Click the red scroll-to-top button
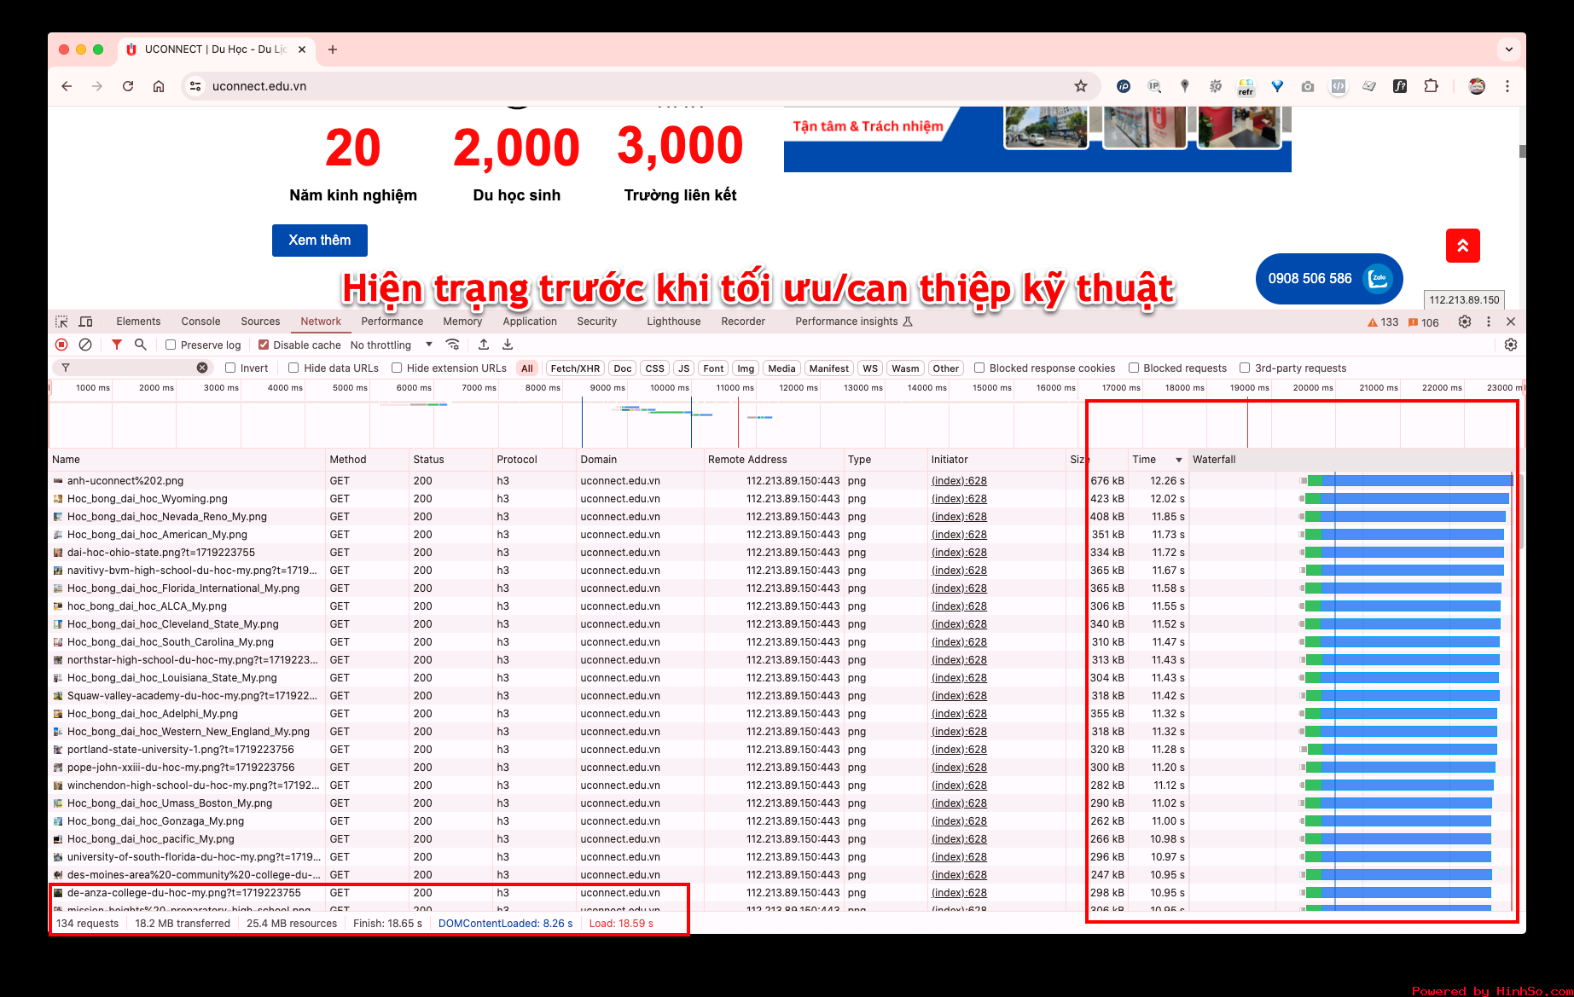1574x997 pixels. 1463,246
